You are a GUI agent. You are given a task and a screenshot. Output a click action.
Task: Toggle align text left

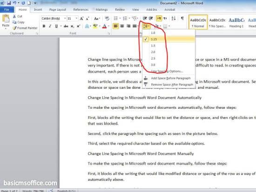point(115,26)
